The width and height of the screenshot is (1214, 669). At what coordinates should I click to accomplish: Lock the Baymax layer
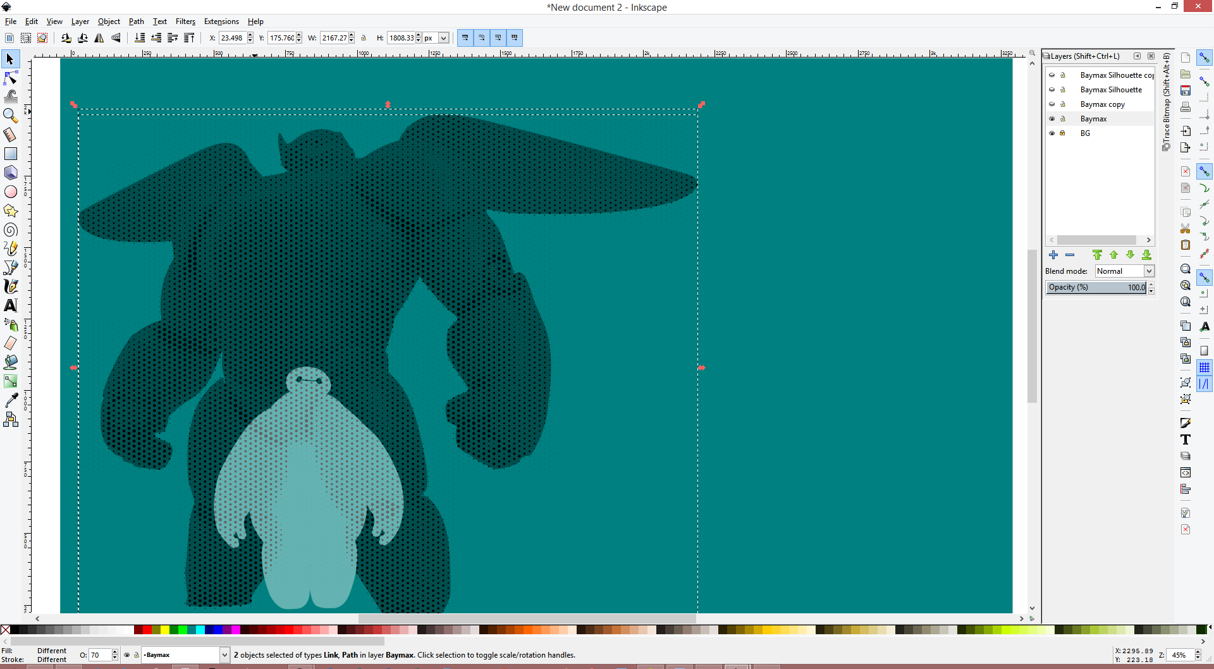coord(1063,119)
